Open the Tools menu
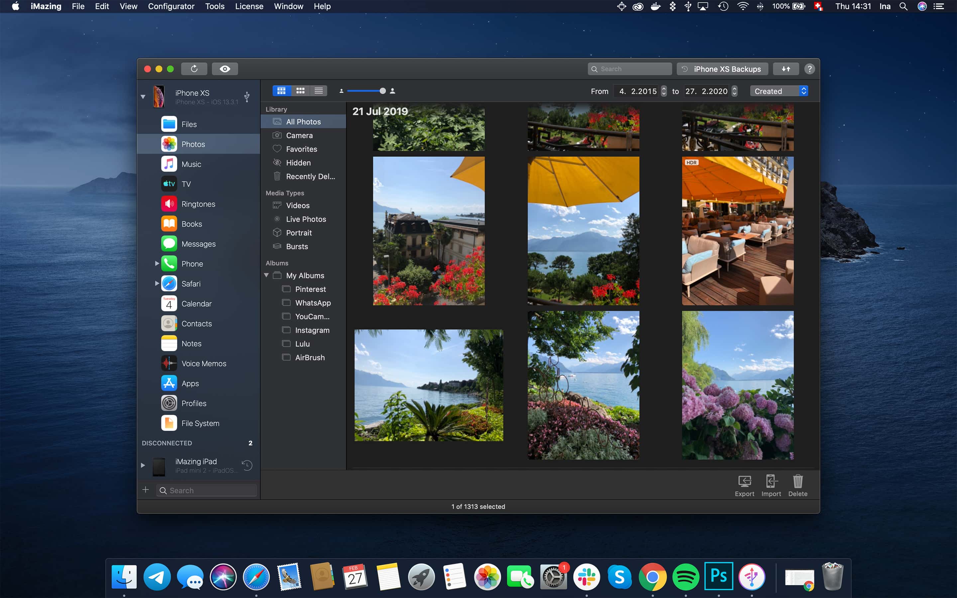This screenshot has height=598, width=957. point(214,6)
